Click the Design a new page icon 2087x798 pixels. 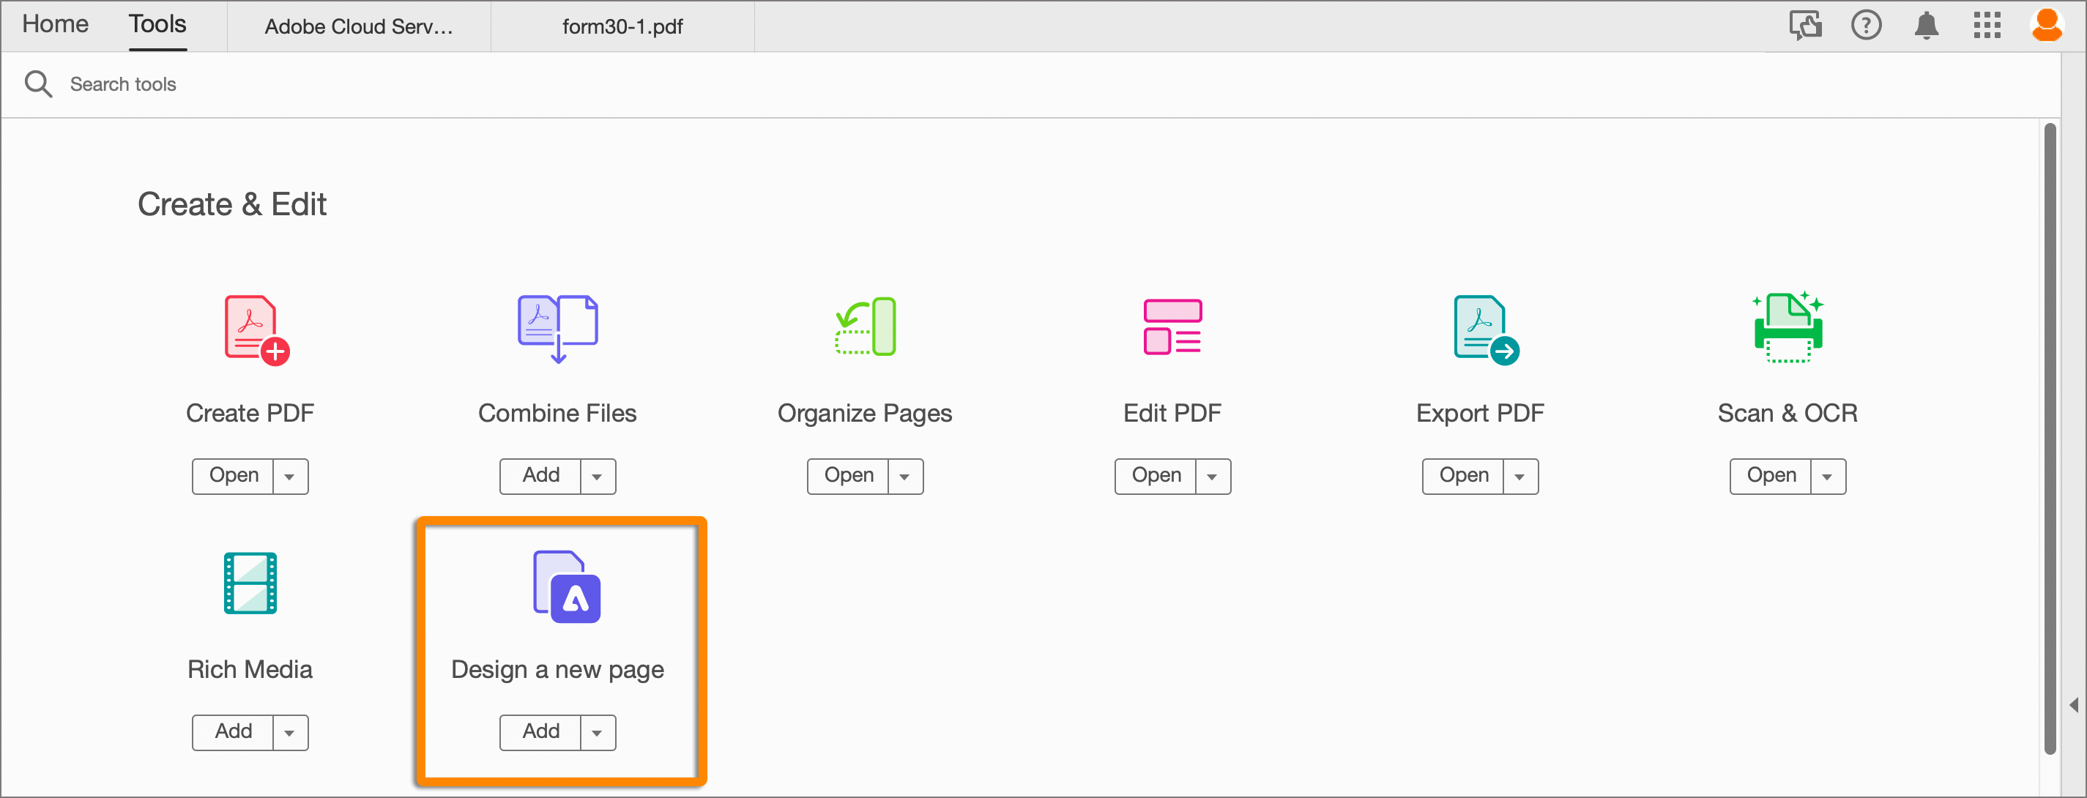[566, 586]
